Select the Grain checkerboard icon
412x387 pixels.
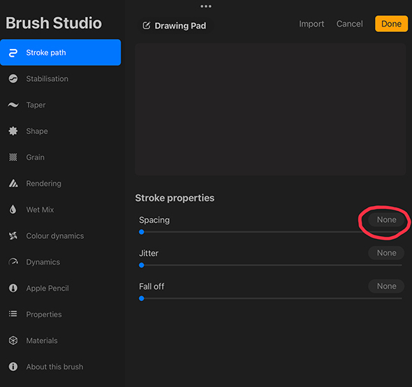click(13, 157)
